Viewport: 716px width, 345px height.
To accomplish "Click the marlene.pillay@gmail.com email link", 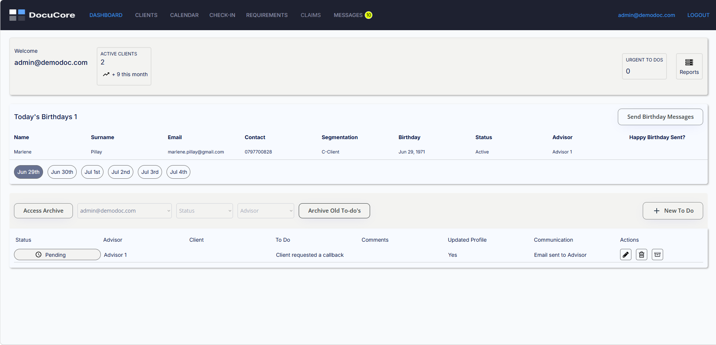I will tap(196, 152).
